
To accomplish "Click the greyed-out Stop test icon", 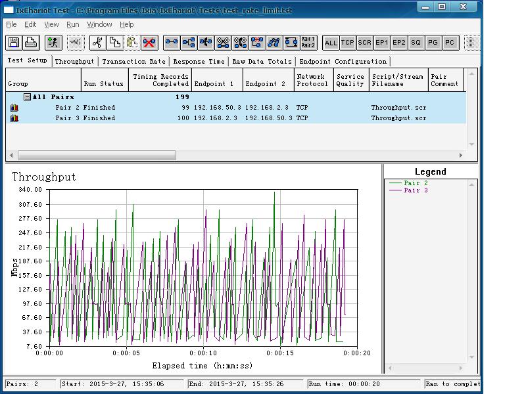I will click(x=76, y=43).
